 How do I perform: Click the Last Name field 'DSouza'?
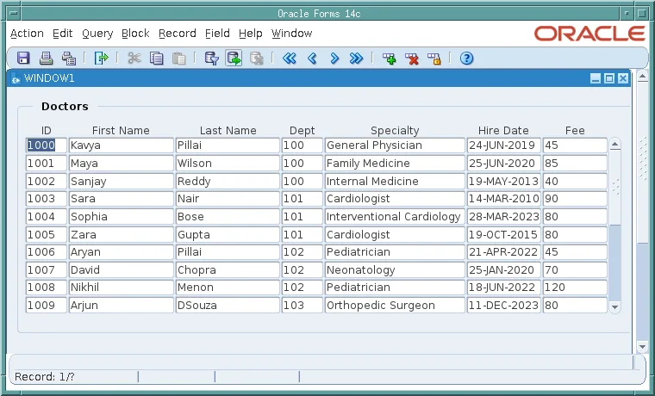click(228, 305)
